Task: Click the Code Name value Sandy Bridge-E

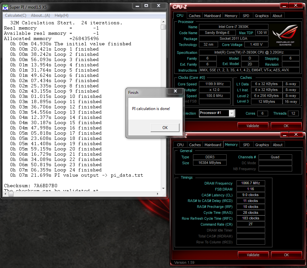Action: point(217,33)
